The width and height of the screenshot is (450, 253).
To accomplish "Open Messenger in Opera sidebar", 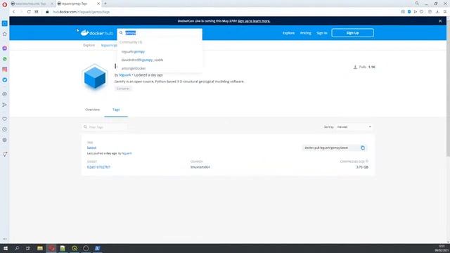I will pos(5,48).
